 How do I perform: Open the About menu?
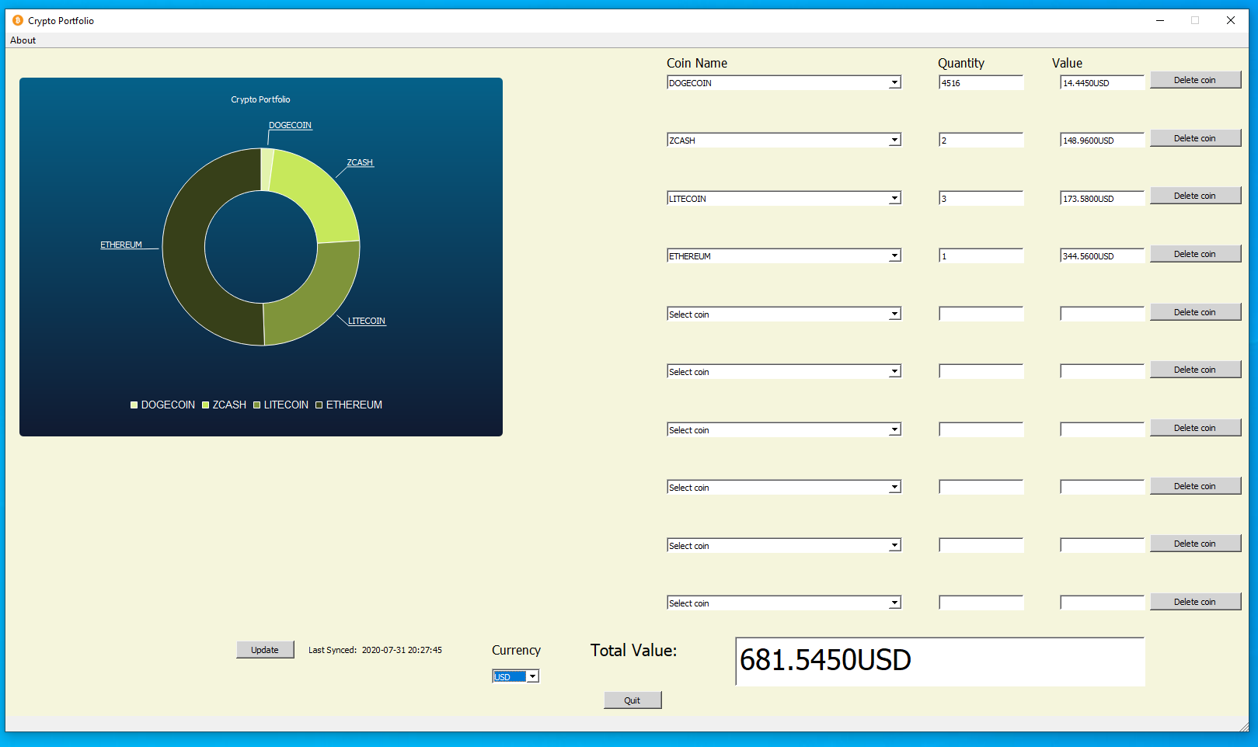point(23,40)
